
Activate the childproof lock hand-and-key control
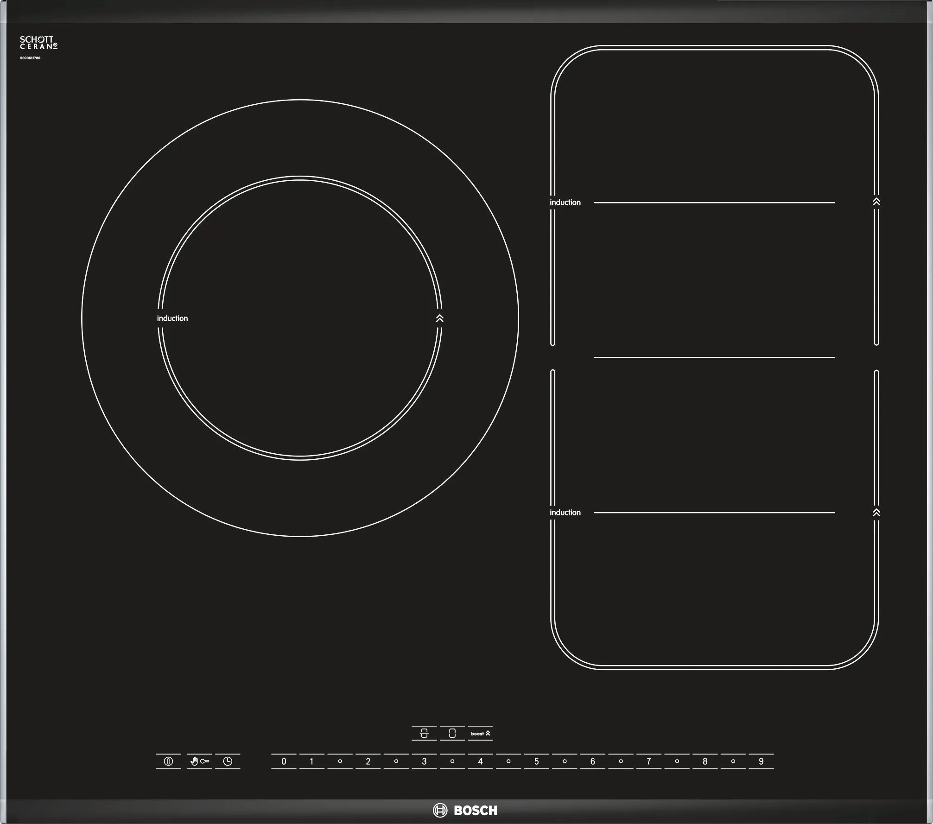click(x=200, y=761)
